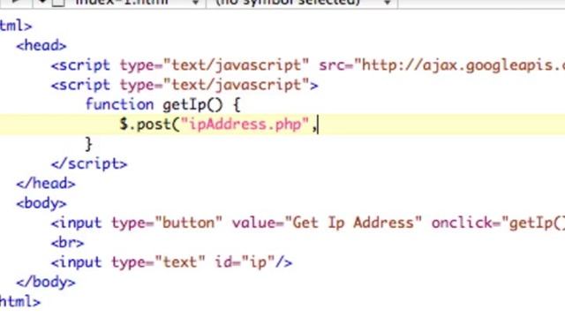Click the $.post call text

click(x=149, y=125)
